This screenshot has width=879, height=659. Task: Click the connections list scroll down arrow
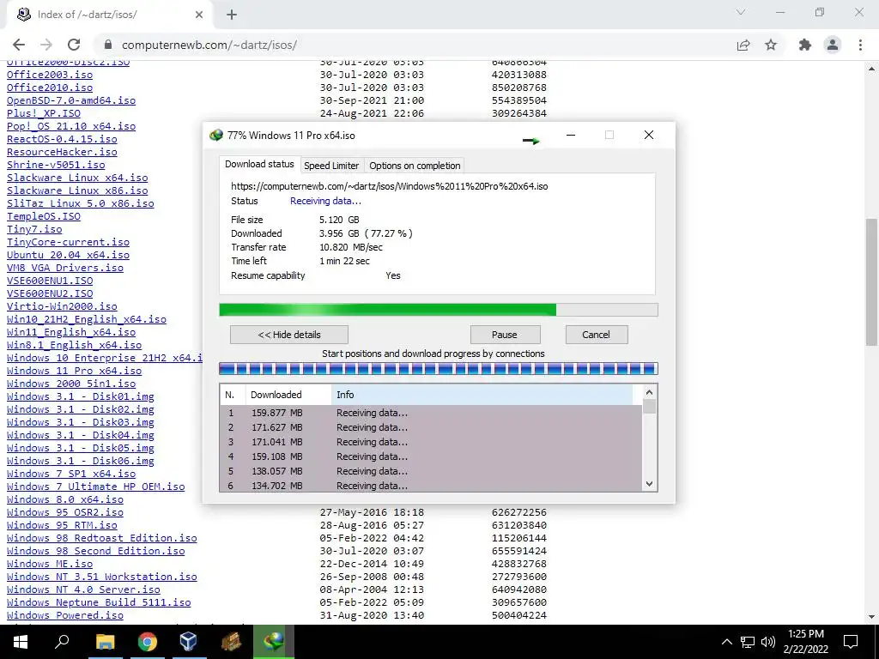pyautogui.click(x=649, y=484)
